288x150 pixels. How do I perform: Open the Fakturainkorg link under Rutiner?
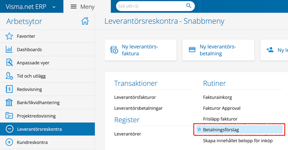[x=217, y=97]
